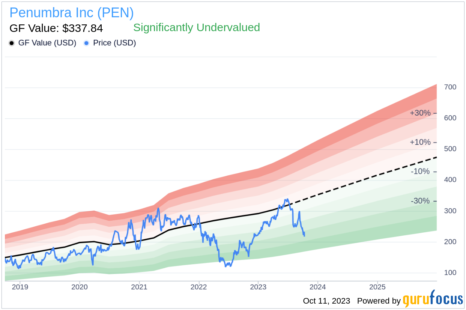Click the blue Price legend dot
Image resolution: width=466 pixels, height=310 pixels.
point(87,43)
